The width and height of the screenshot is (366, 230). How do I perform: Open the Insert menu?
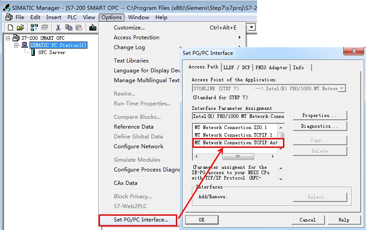point(54,17)
